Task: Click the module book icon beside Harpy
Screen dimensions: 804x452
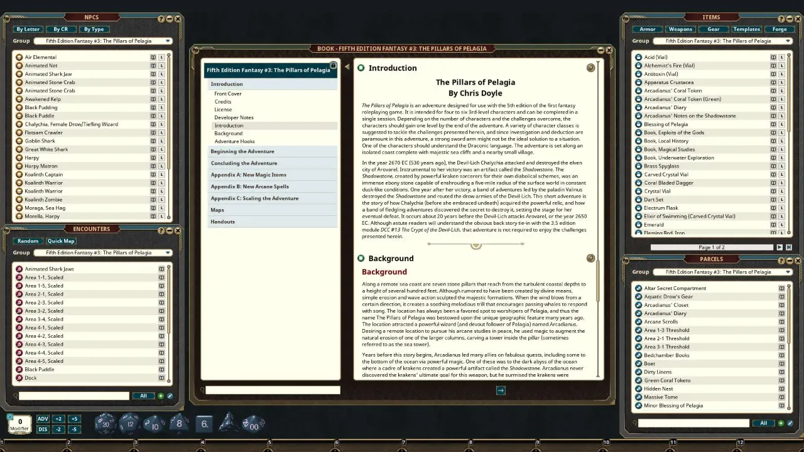Action: 153,158
